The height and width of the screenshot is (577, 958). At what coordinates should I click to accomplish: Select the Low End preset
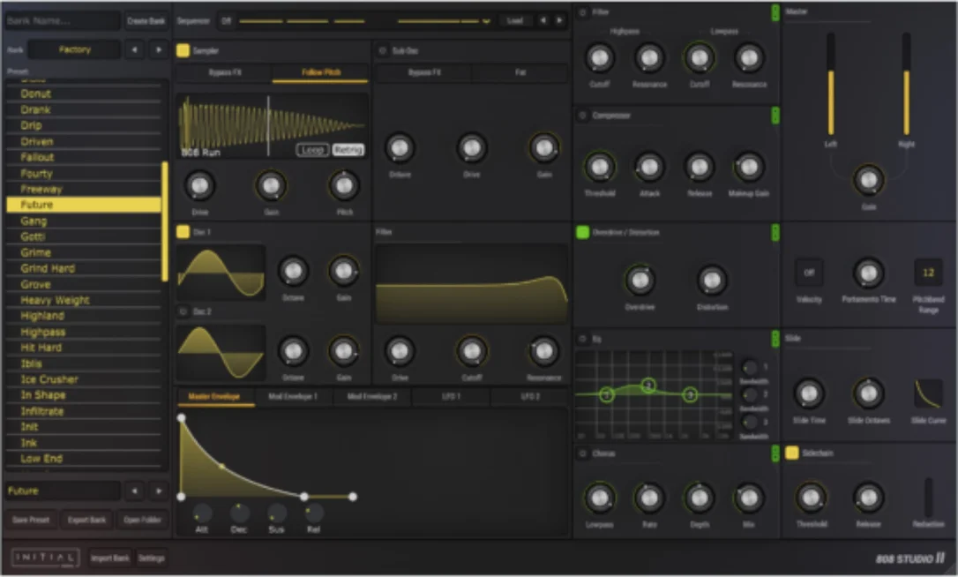84,459
